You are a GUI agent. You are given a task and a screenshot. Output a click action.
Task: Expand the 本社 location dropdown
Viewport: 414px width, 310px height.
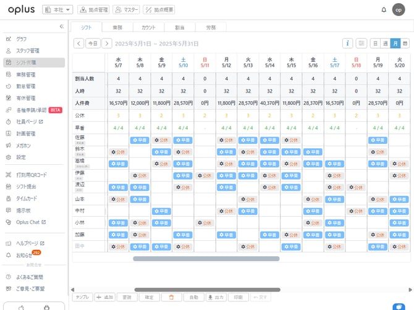[x=59, y=10]
